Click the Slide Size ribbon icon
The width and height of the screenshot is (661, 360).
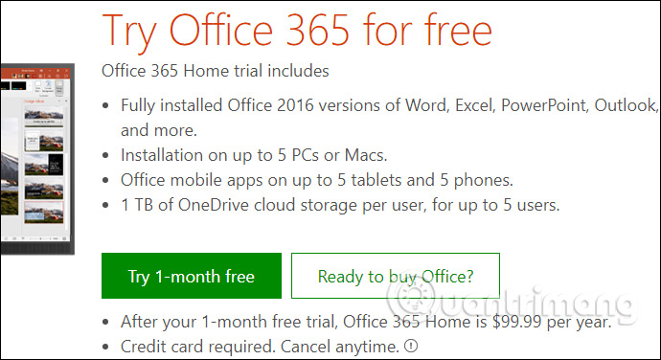tap(38, 86)
